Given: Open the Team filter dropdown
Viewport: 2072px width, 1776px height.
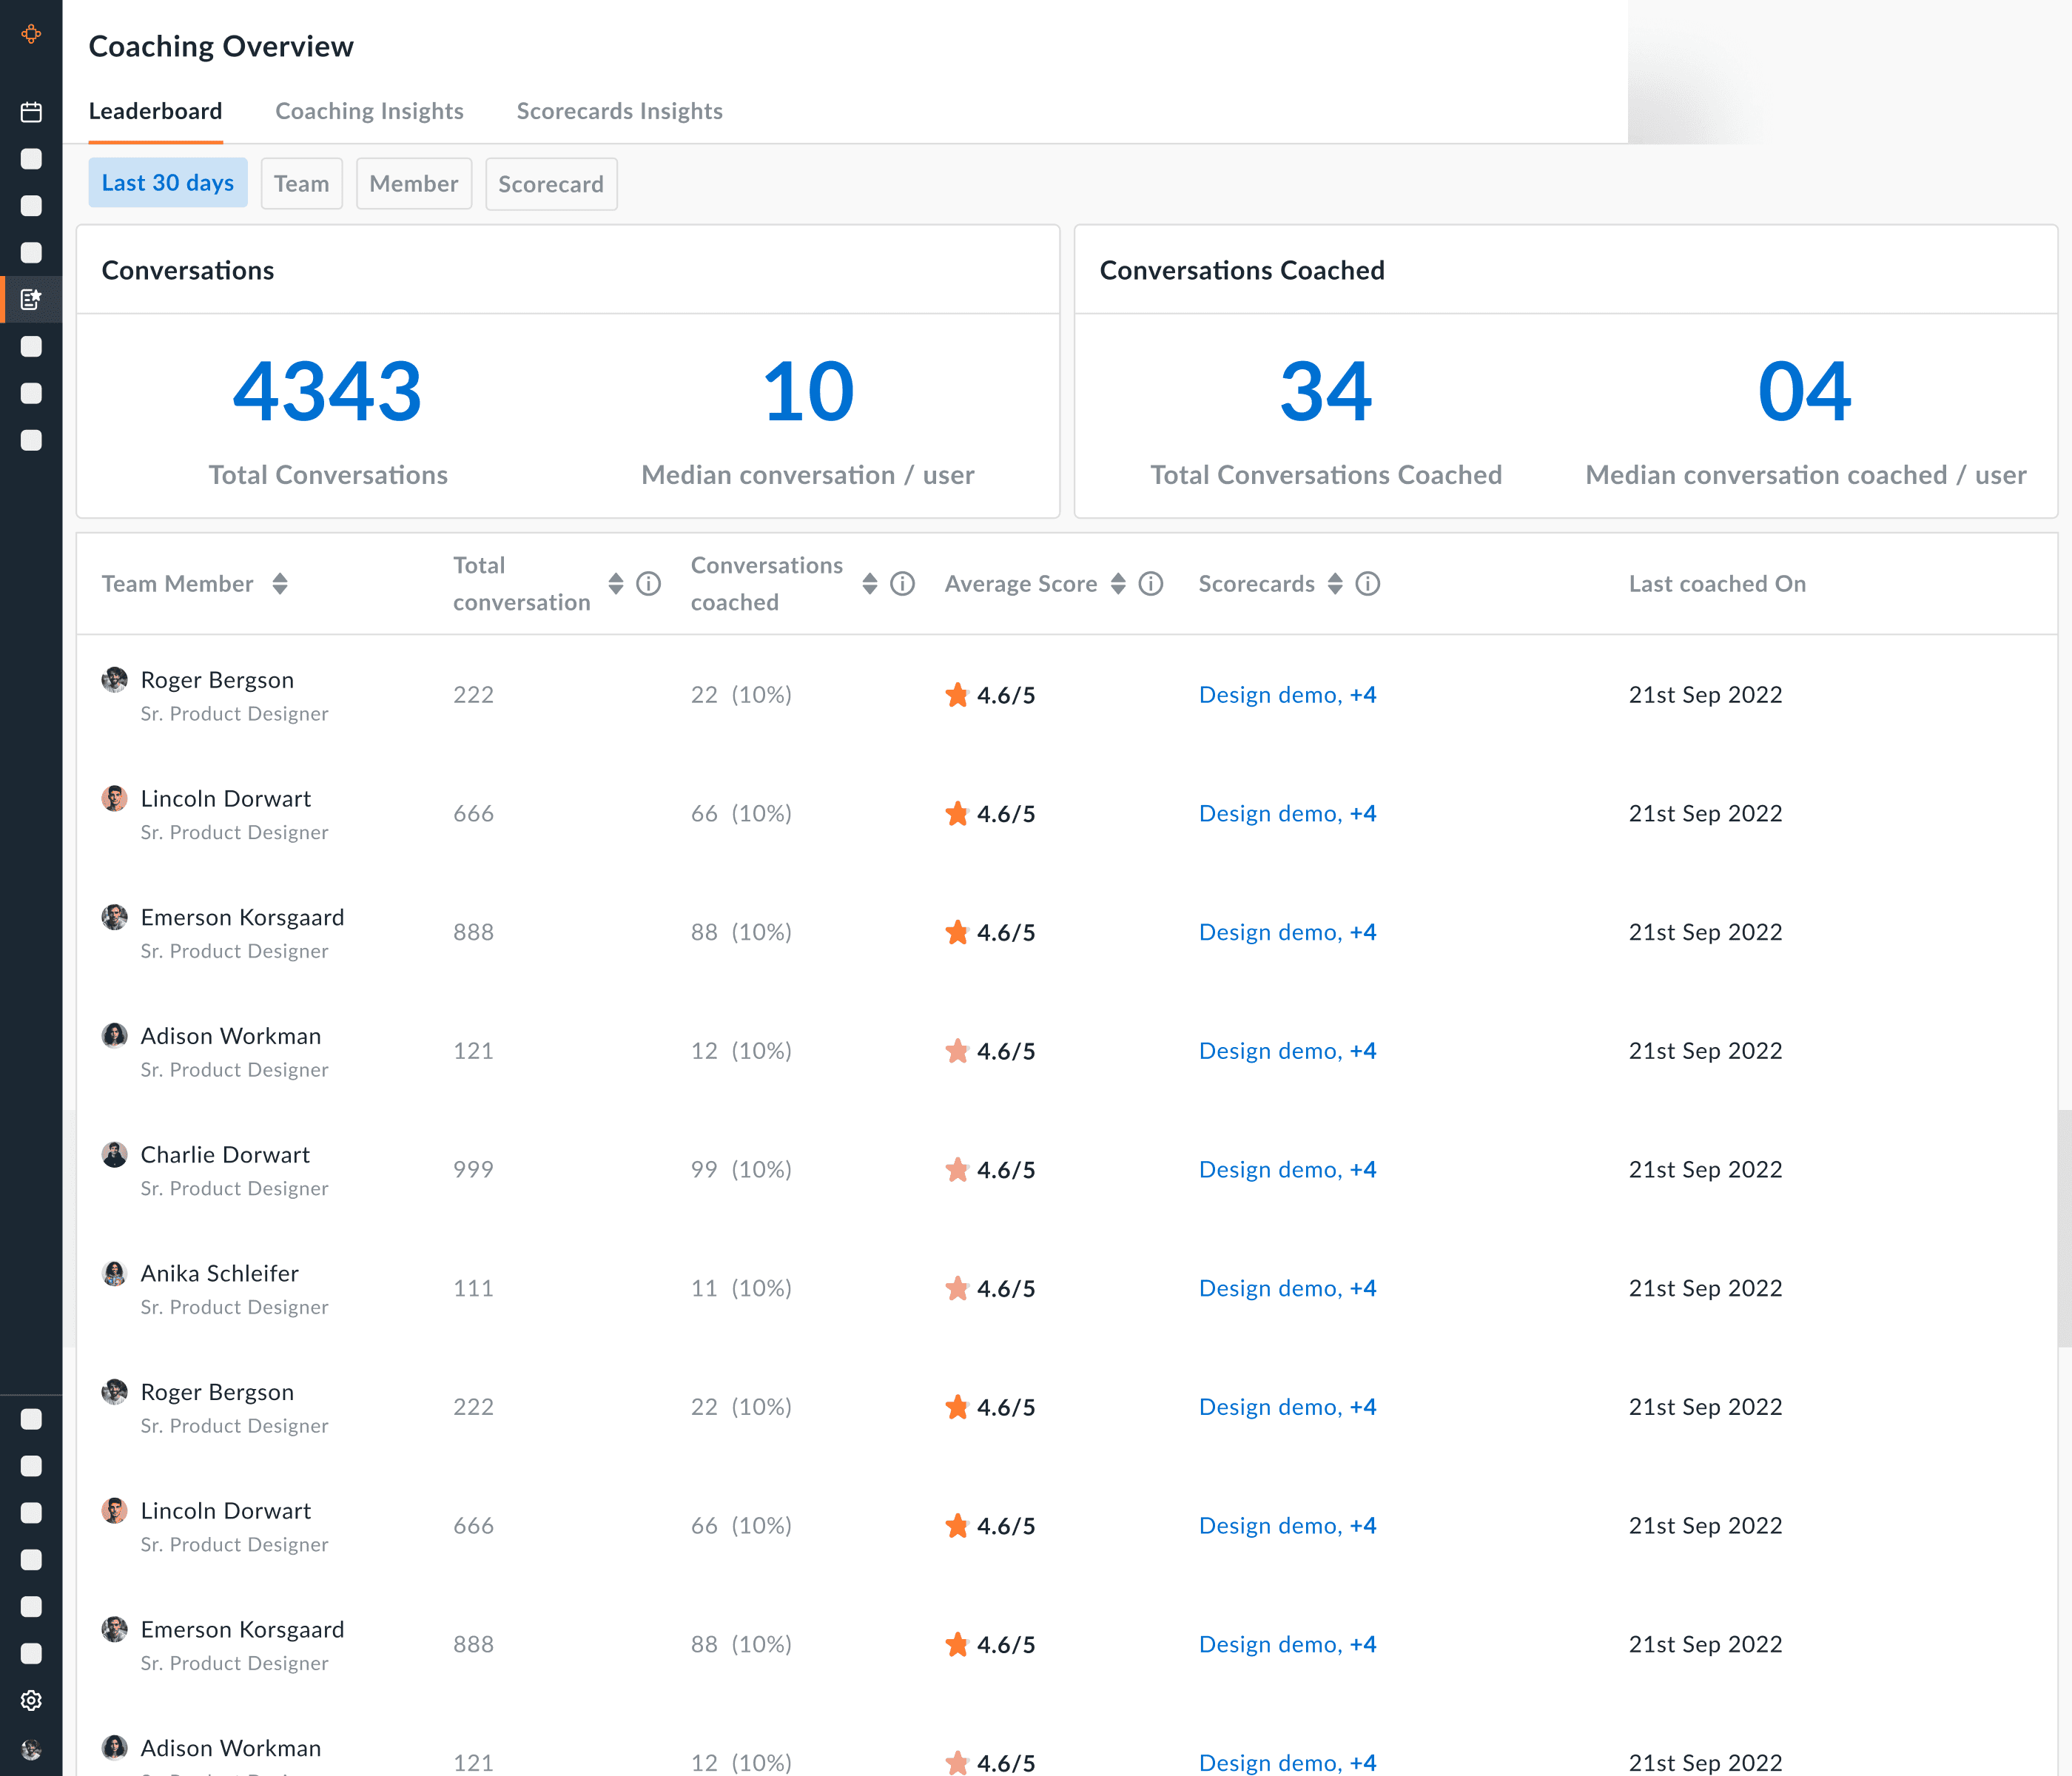Looking at the screenshot, I should point(301,184).
